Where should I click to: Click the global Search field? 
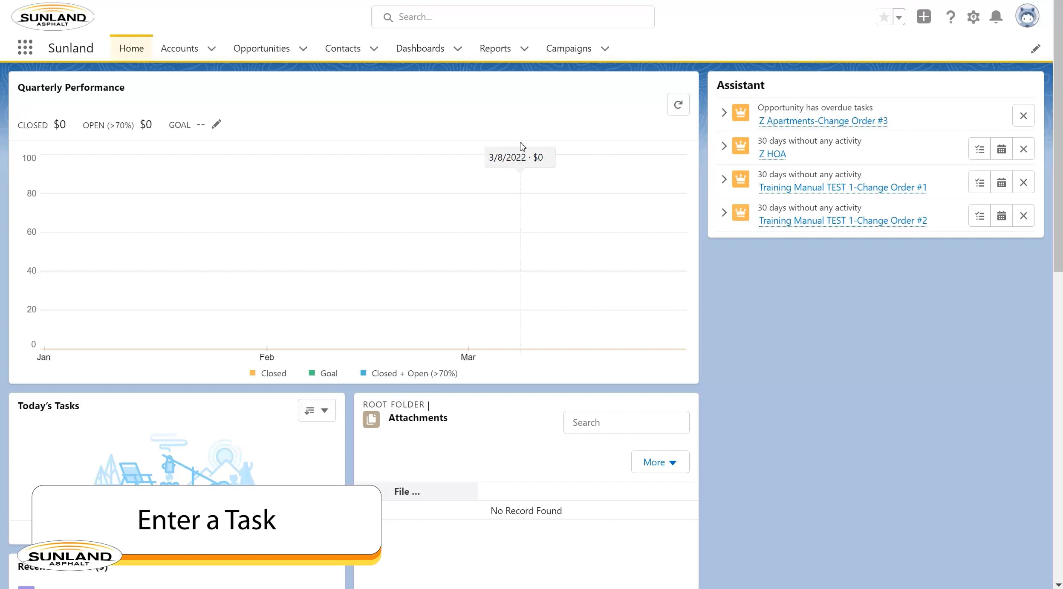tap(513, 17)
